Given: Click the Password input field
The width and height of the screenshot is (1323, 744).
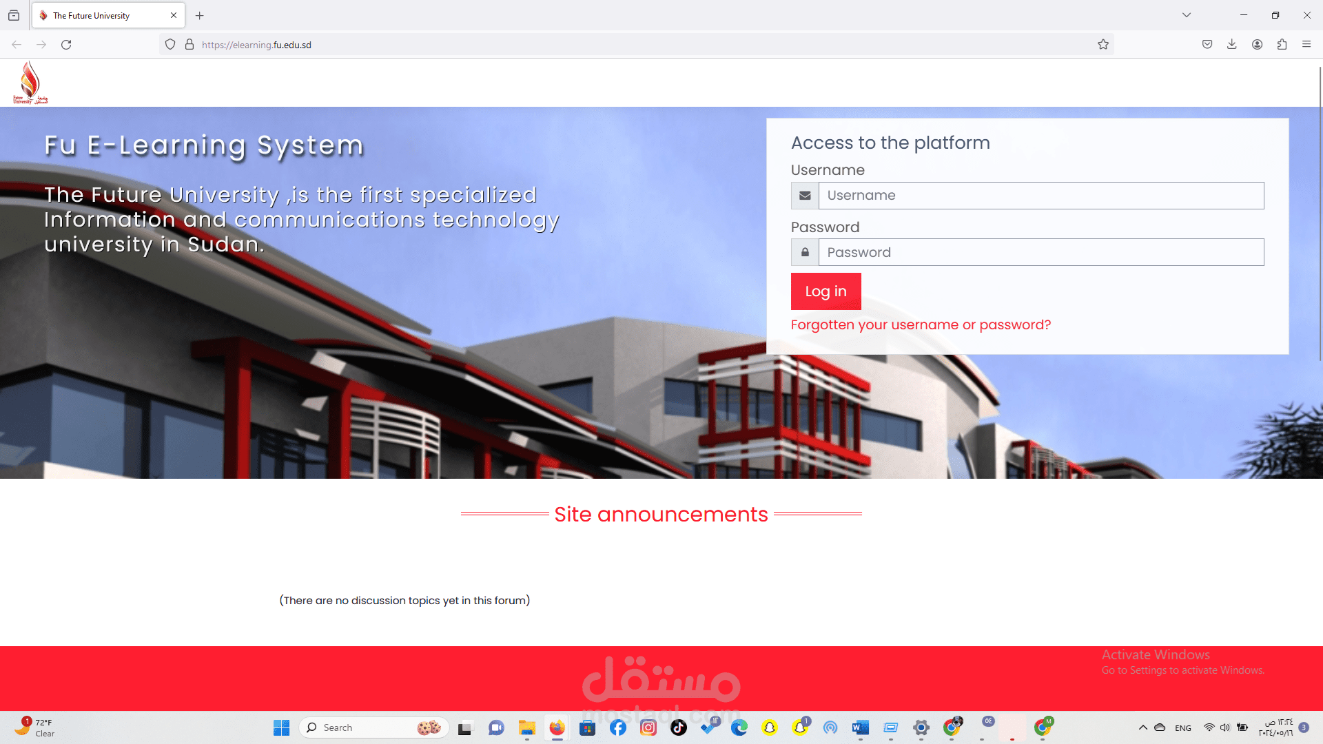Looking at the screenshot, I should point(1040,252).
